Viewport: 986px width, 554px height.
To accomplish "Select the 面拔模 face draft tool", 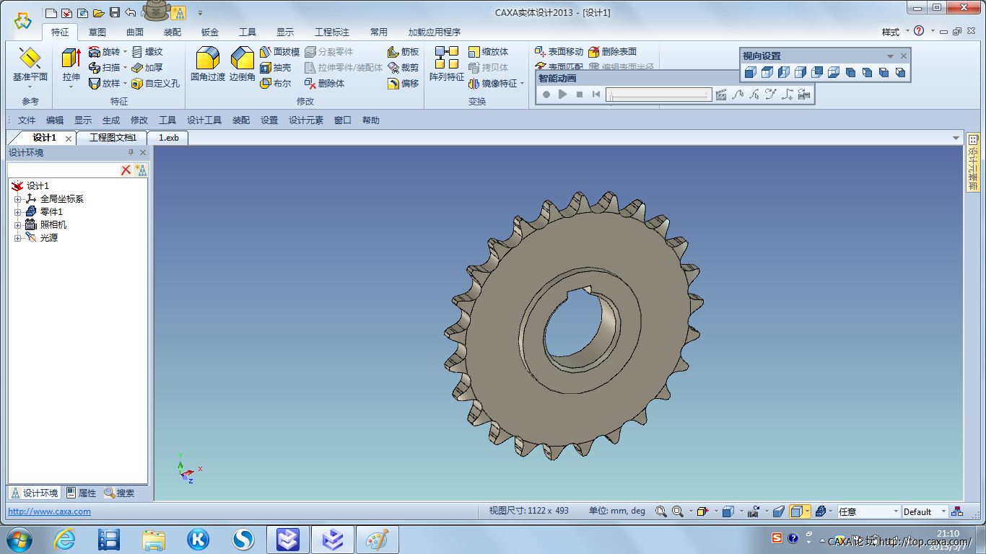I will pyautogui.click(x=279, y=52).
